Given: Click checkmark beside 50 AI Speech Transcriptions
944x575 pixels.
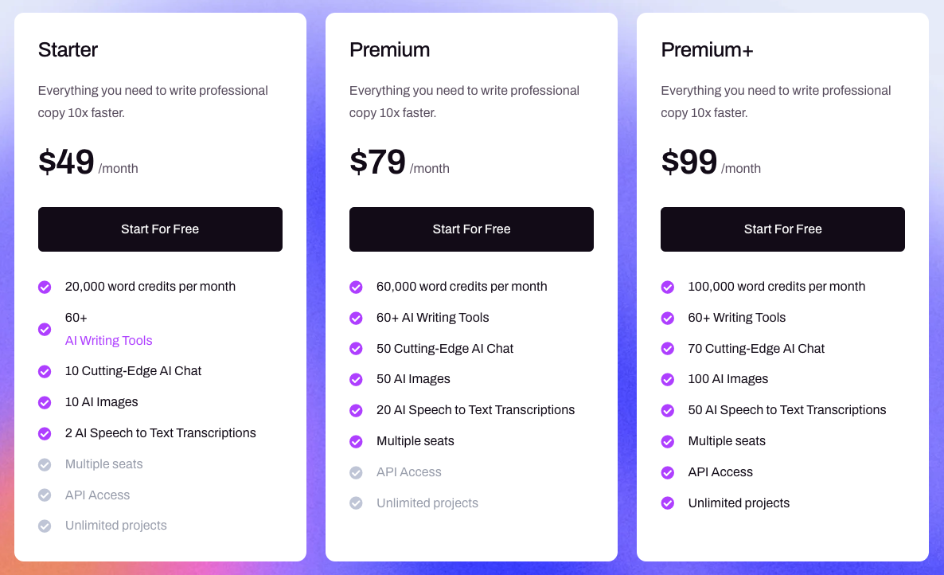Looking at the screenshot, I should (668, 410).
